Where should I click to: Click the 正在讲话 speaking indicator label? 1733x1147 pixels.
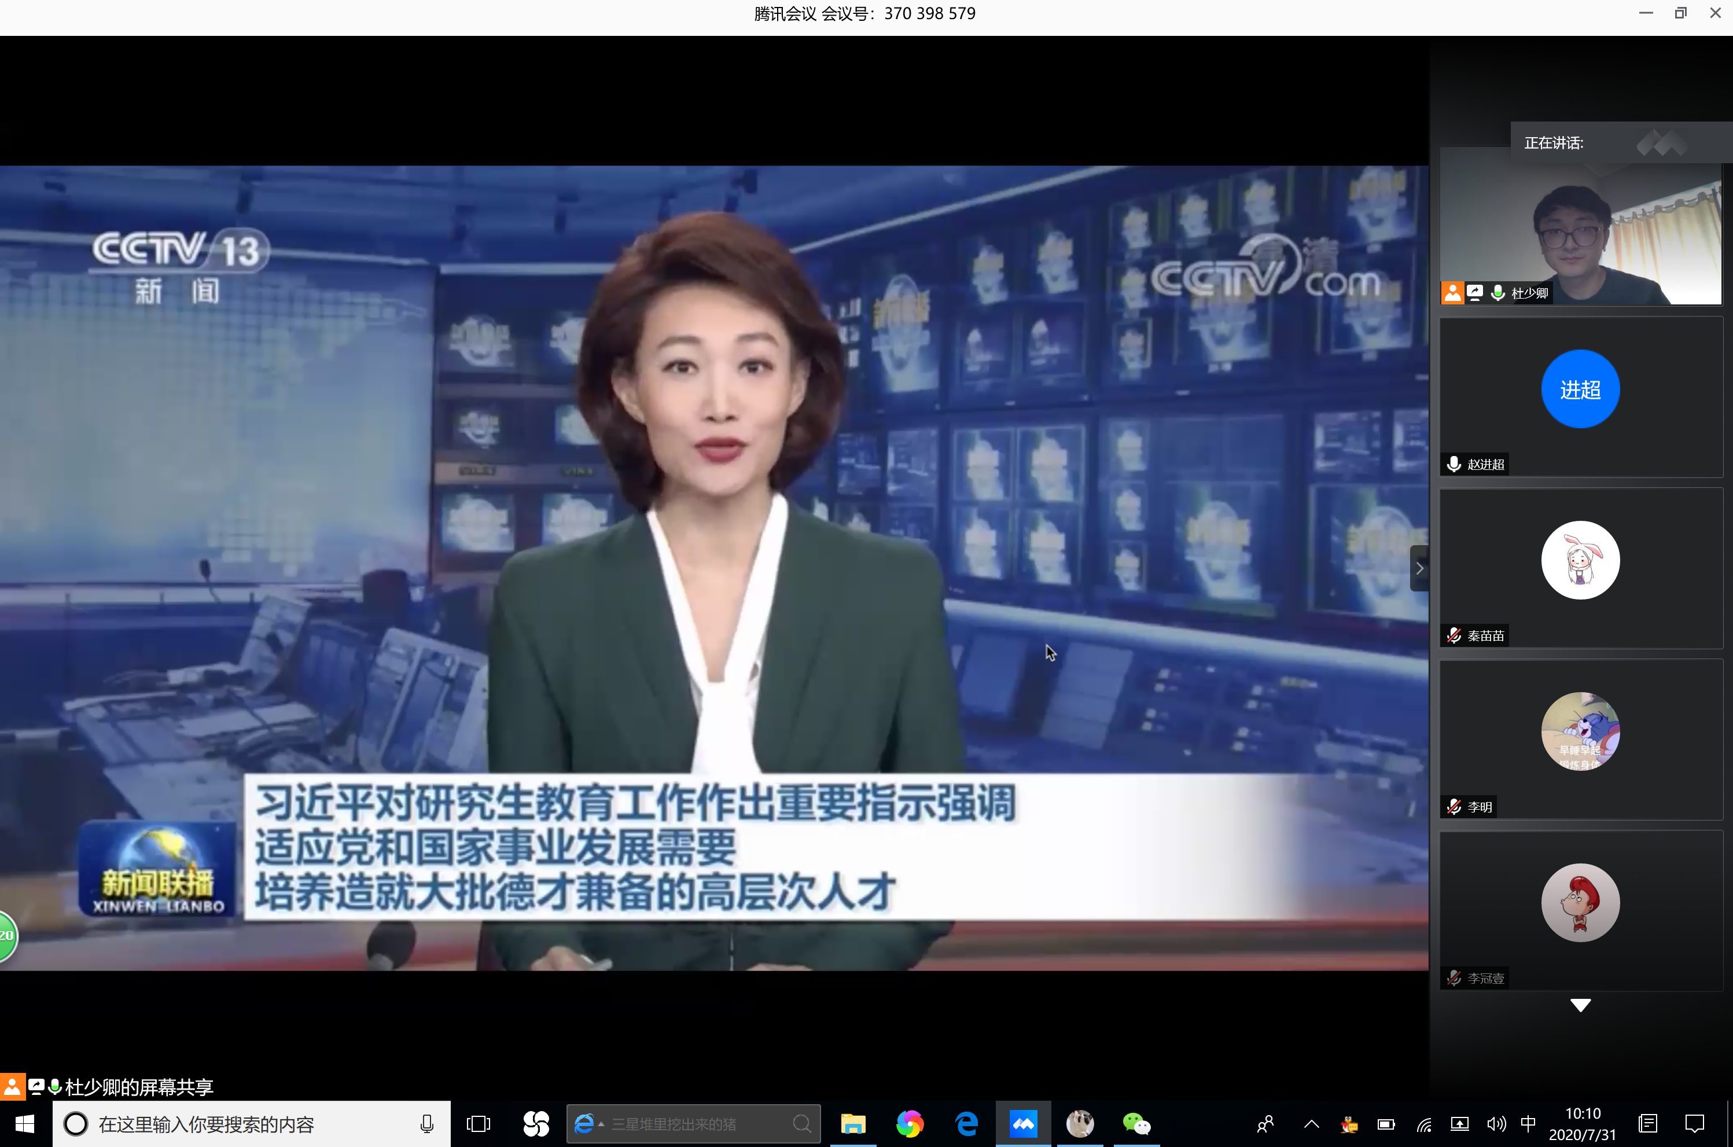click(x=1553, y=144)
